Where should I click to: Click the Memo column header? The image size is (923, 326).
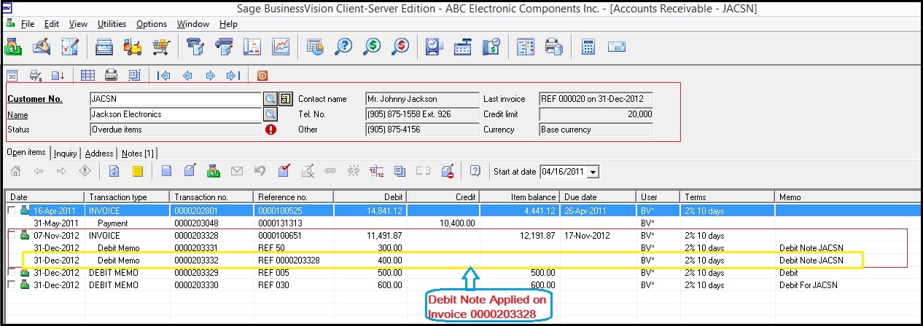click(846, 197)
